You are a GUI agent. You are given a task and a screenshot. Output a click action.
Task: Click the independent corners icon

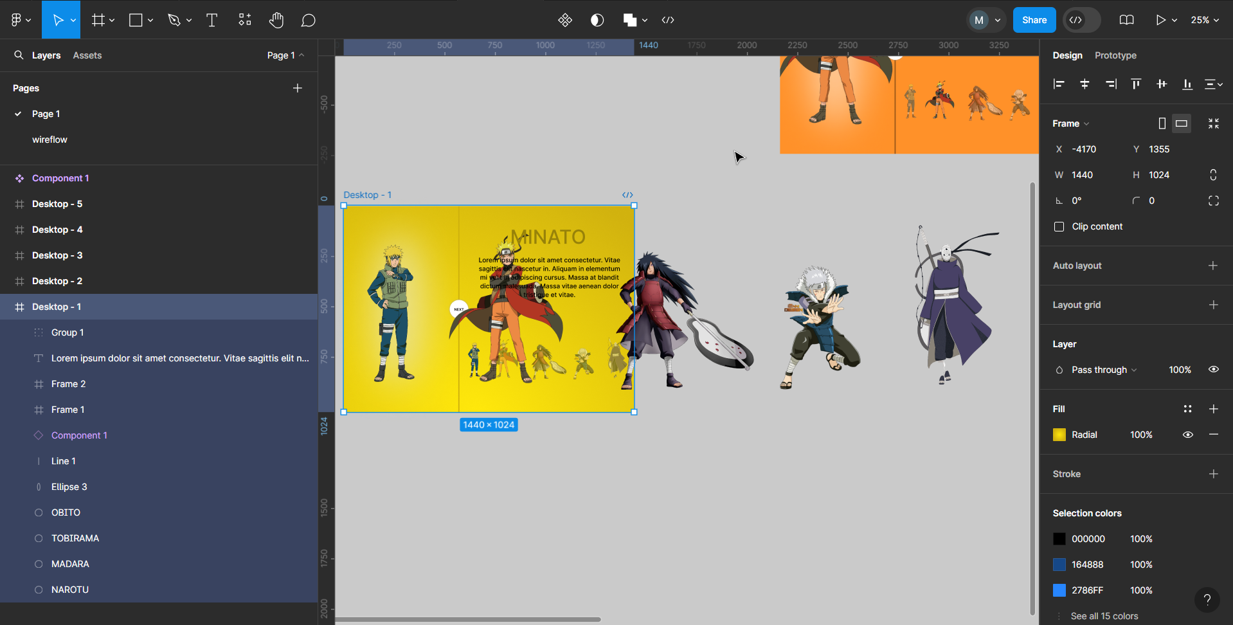coord(1214,201)
